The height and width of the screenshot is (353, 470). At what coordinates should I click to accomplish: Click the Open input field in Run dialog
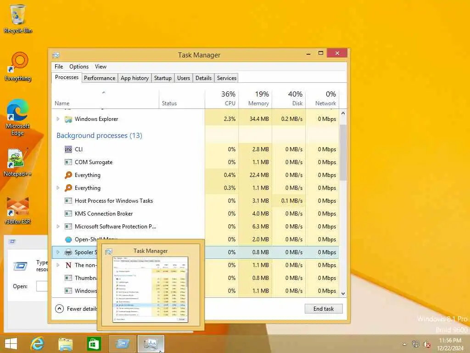[x=42, y=286]
